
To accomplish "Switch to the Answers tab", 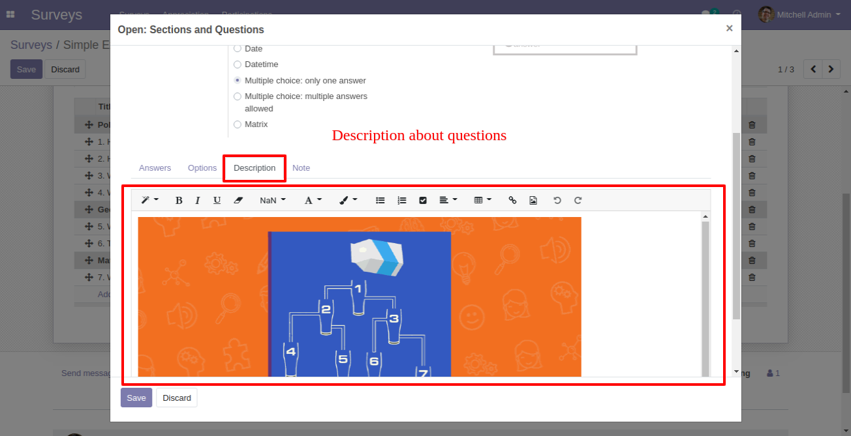I will pyautogui.click(x=155, y=168).
